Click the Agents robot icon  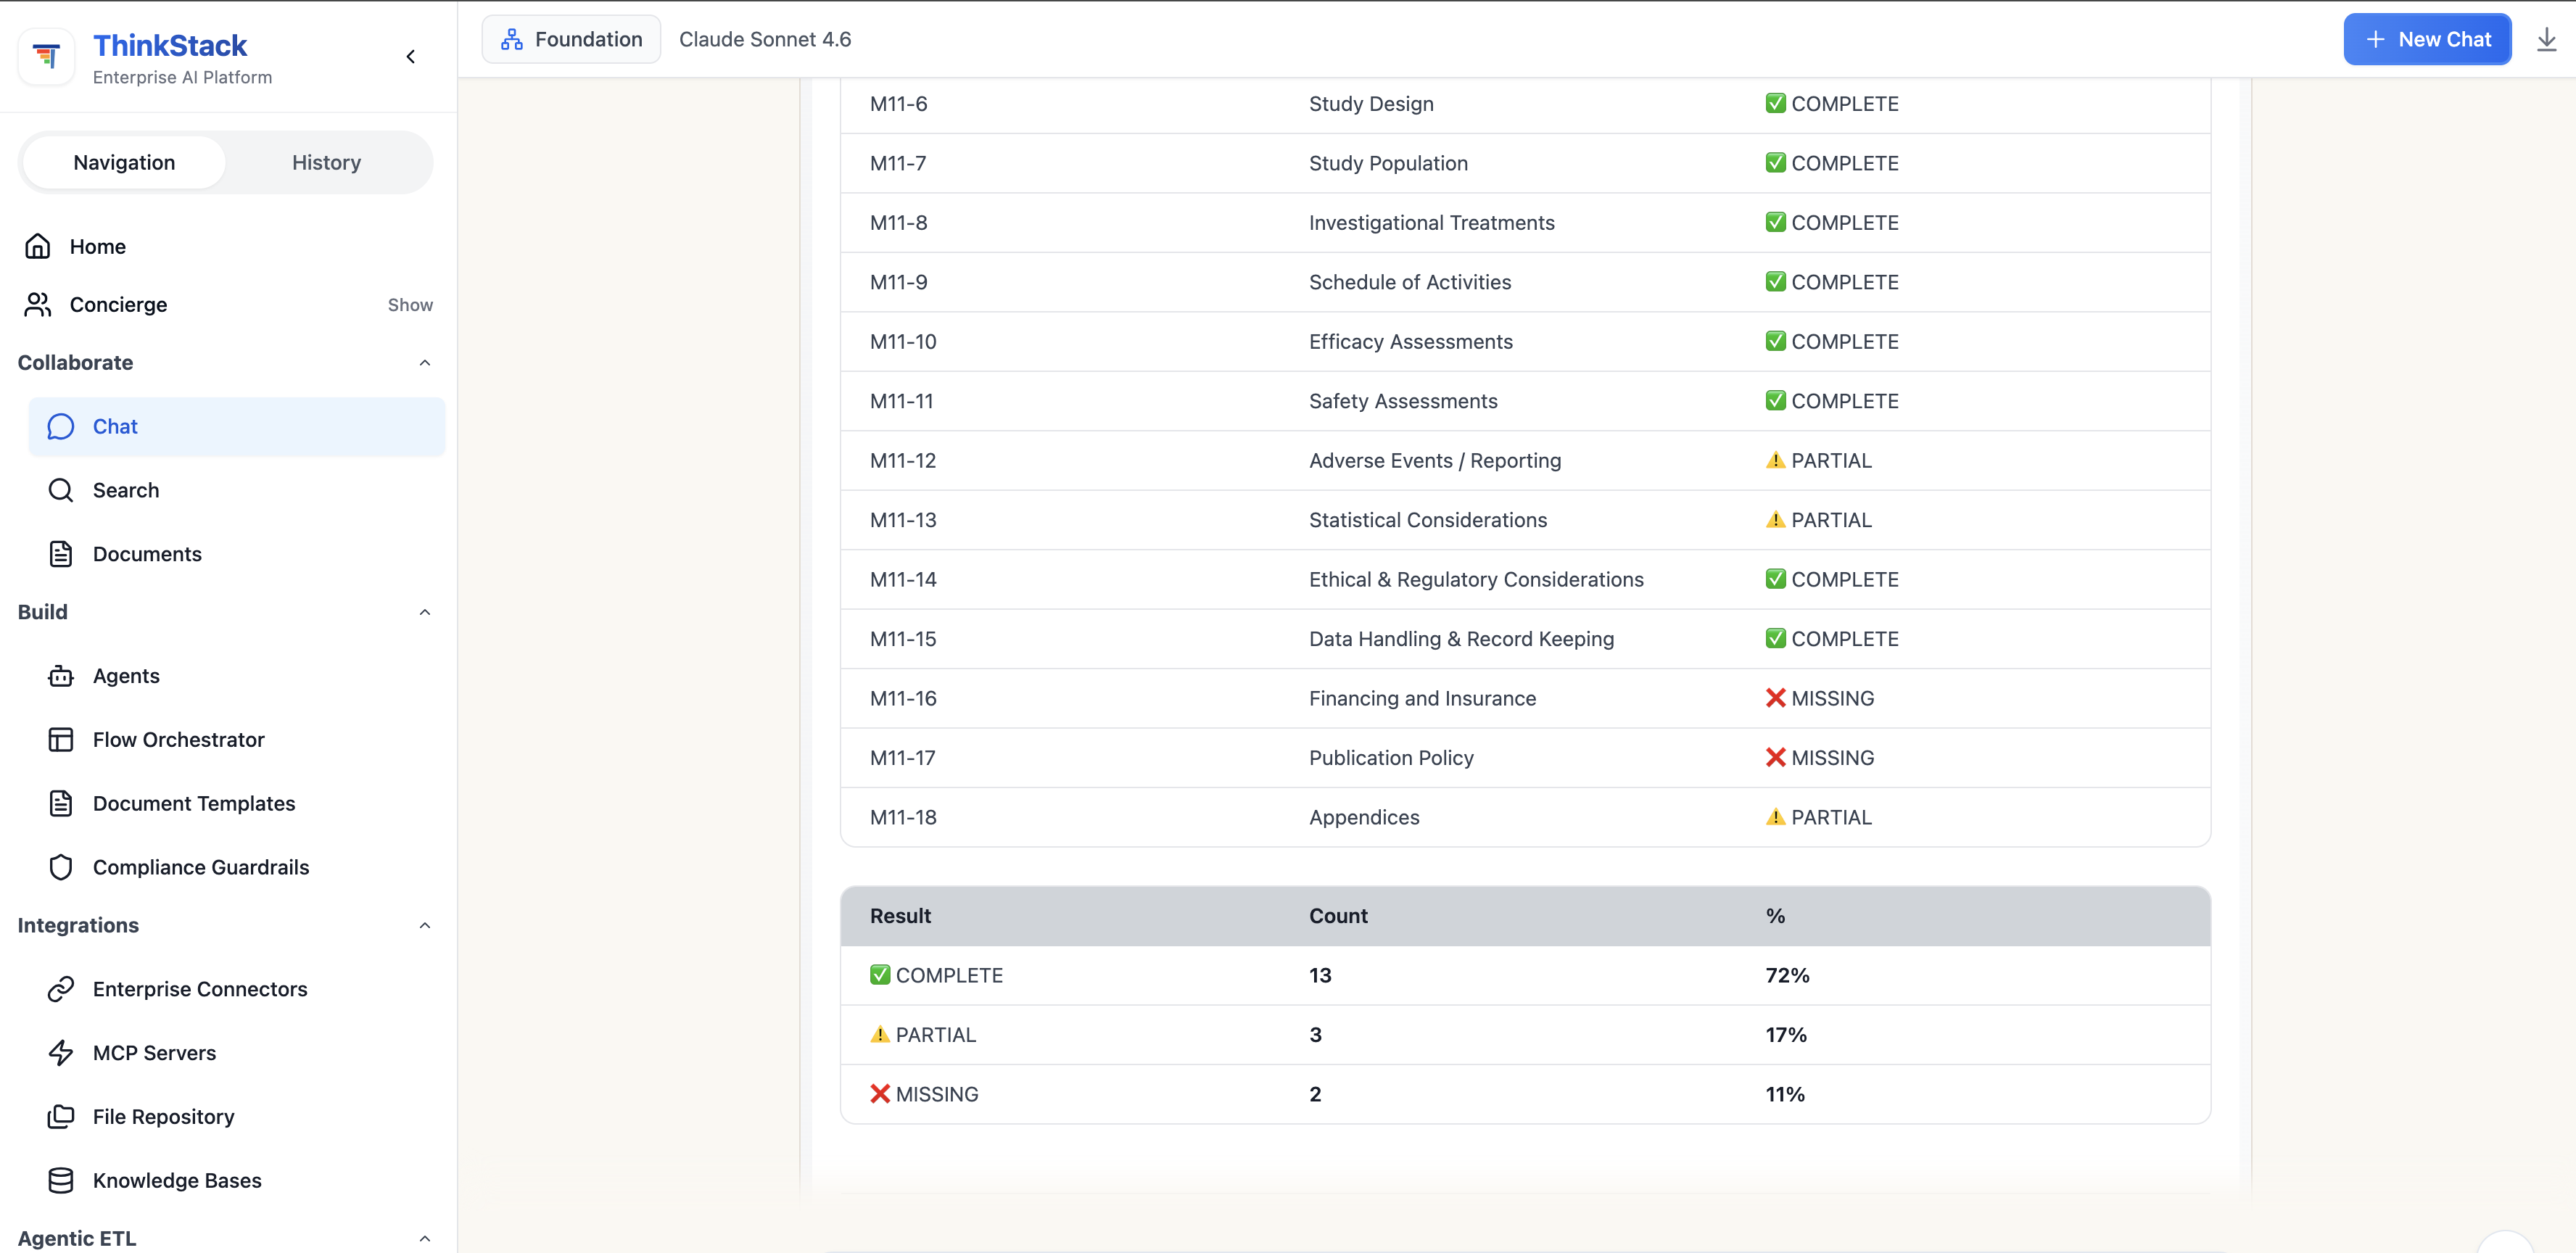point(61,676)
